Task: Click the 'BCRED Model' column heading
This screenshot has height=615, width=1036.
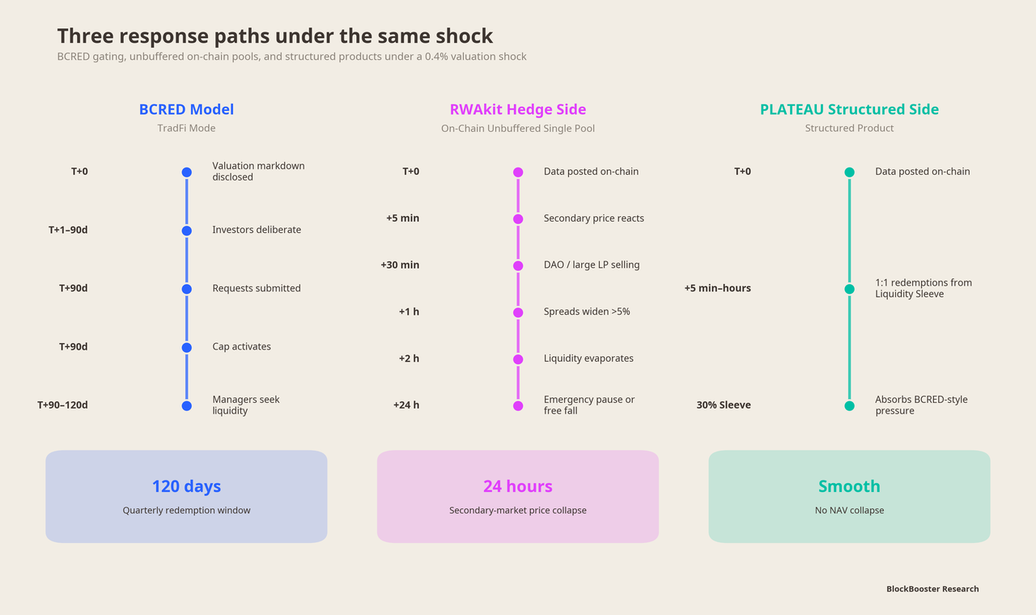Action: (x=186, y=109)
